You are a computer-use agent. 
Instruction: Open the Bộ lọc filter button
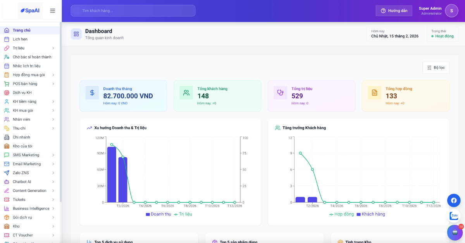(436, 67)
